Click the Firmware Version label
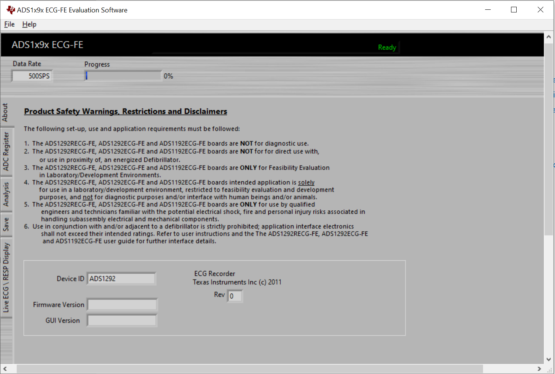Image resolution: width=555 pixels, height=374 pixels. coord(59,305)
